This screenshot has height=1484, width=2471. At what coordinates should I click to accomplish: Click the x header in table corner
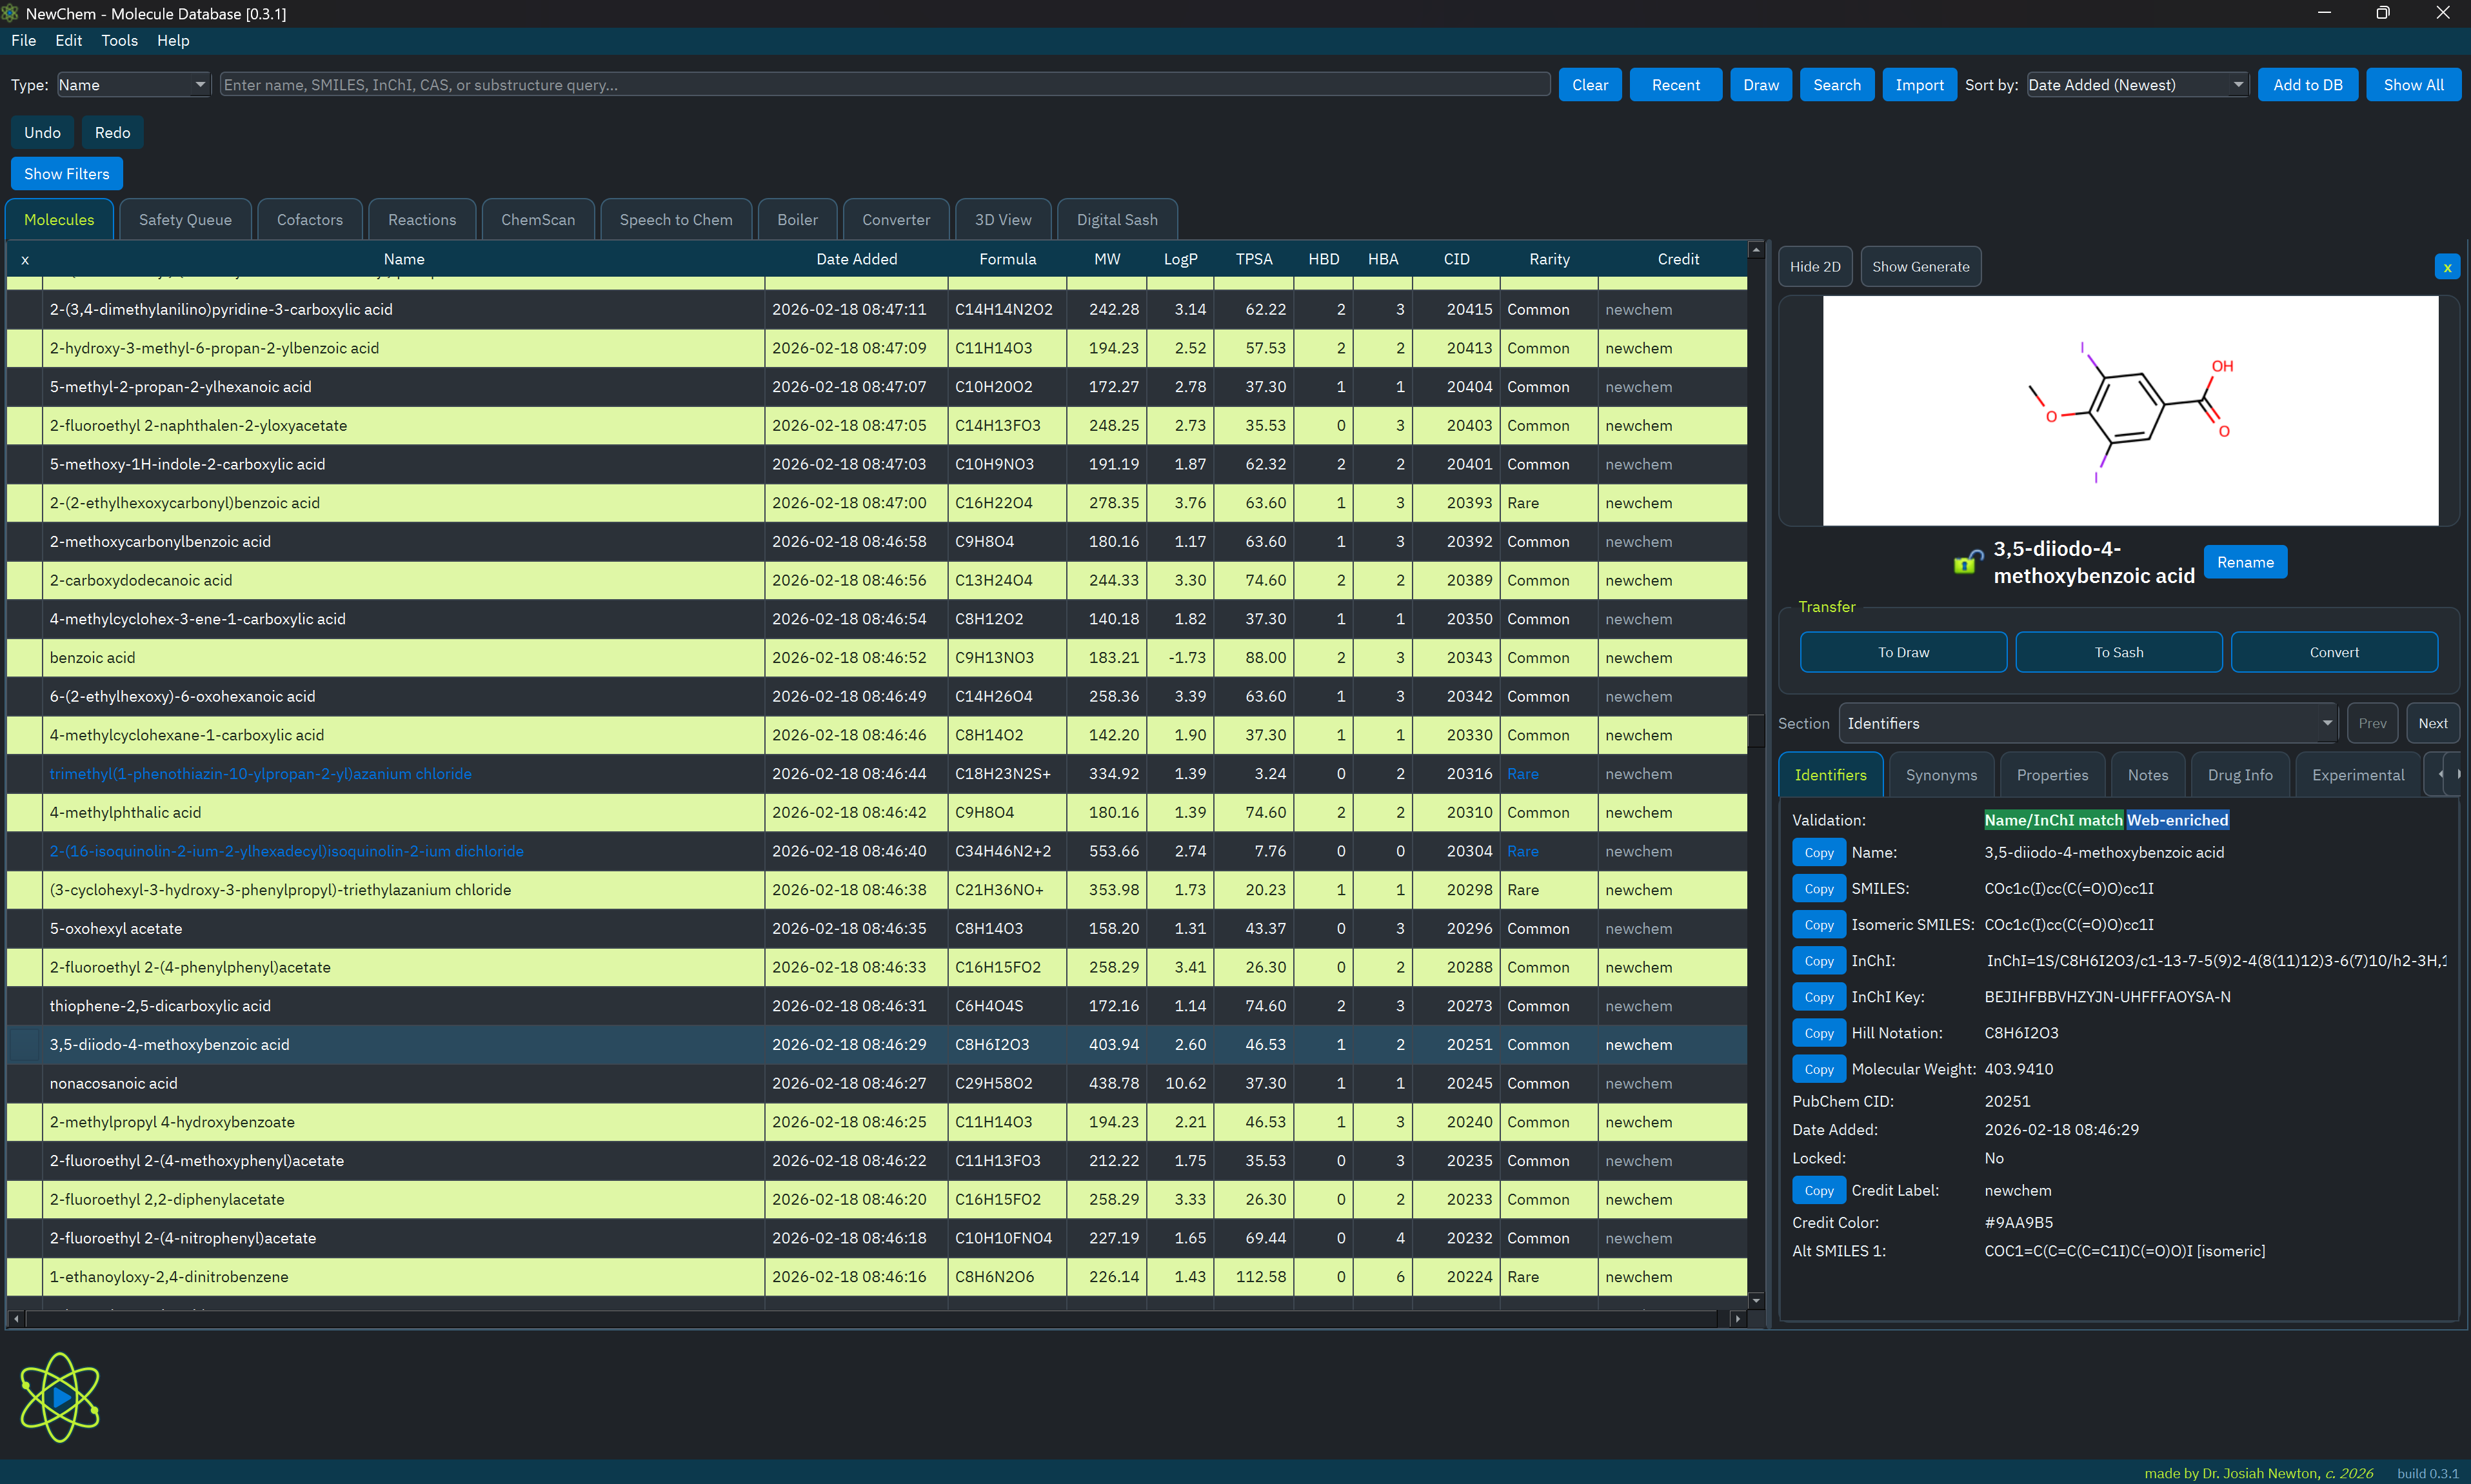[x=25, y=260]
